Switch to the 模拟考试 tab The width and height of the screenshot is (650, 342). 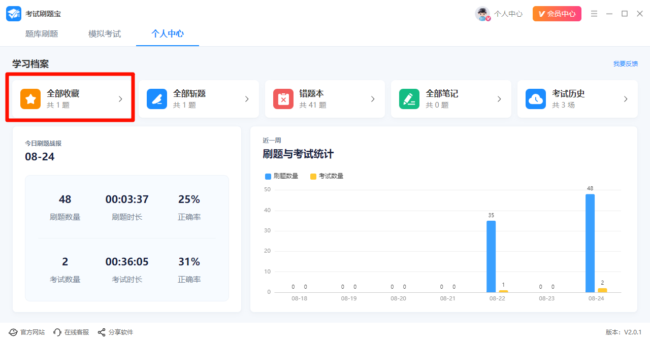click(x=105, y=34)
